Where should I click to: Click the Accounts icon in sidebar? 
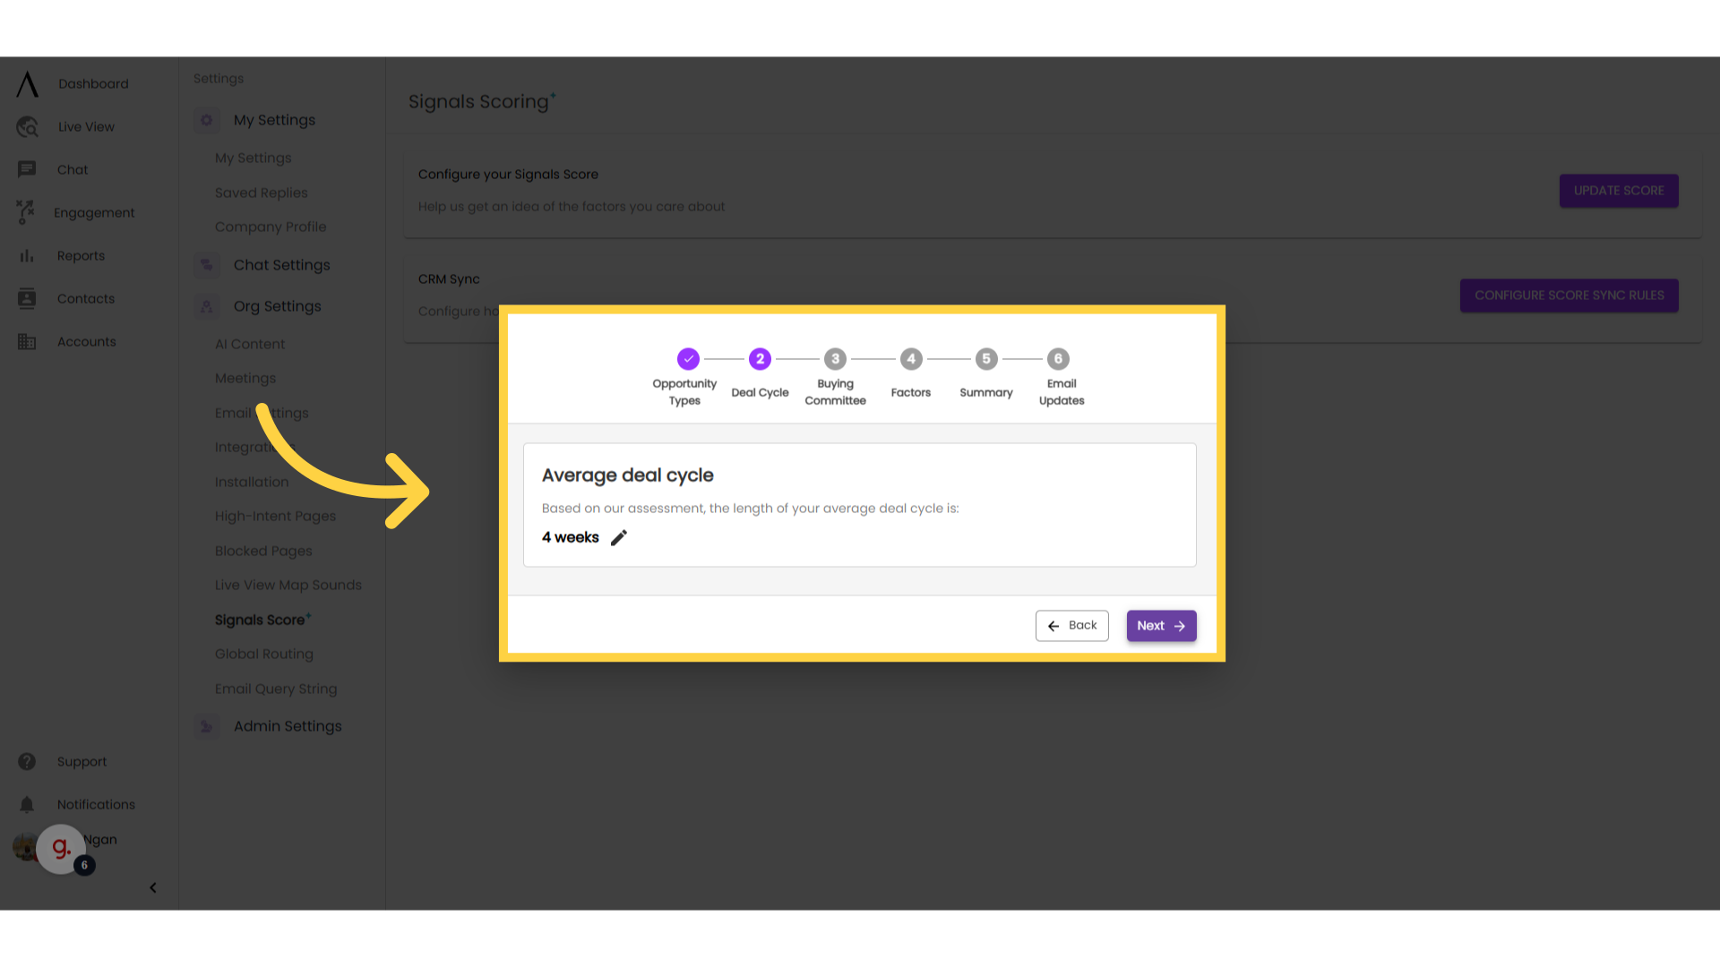point(26,341)
